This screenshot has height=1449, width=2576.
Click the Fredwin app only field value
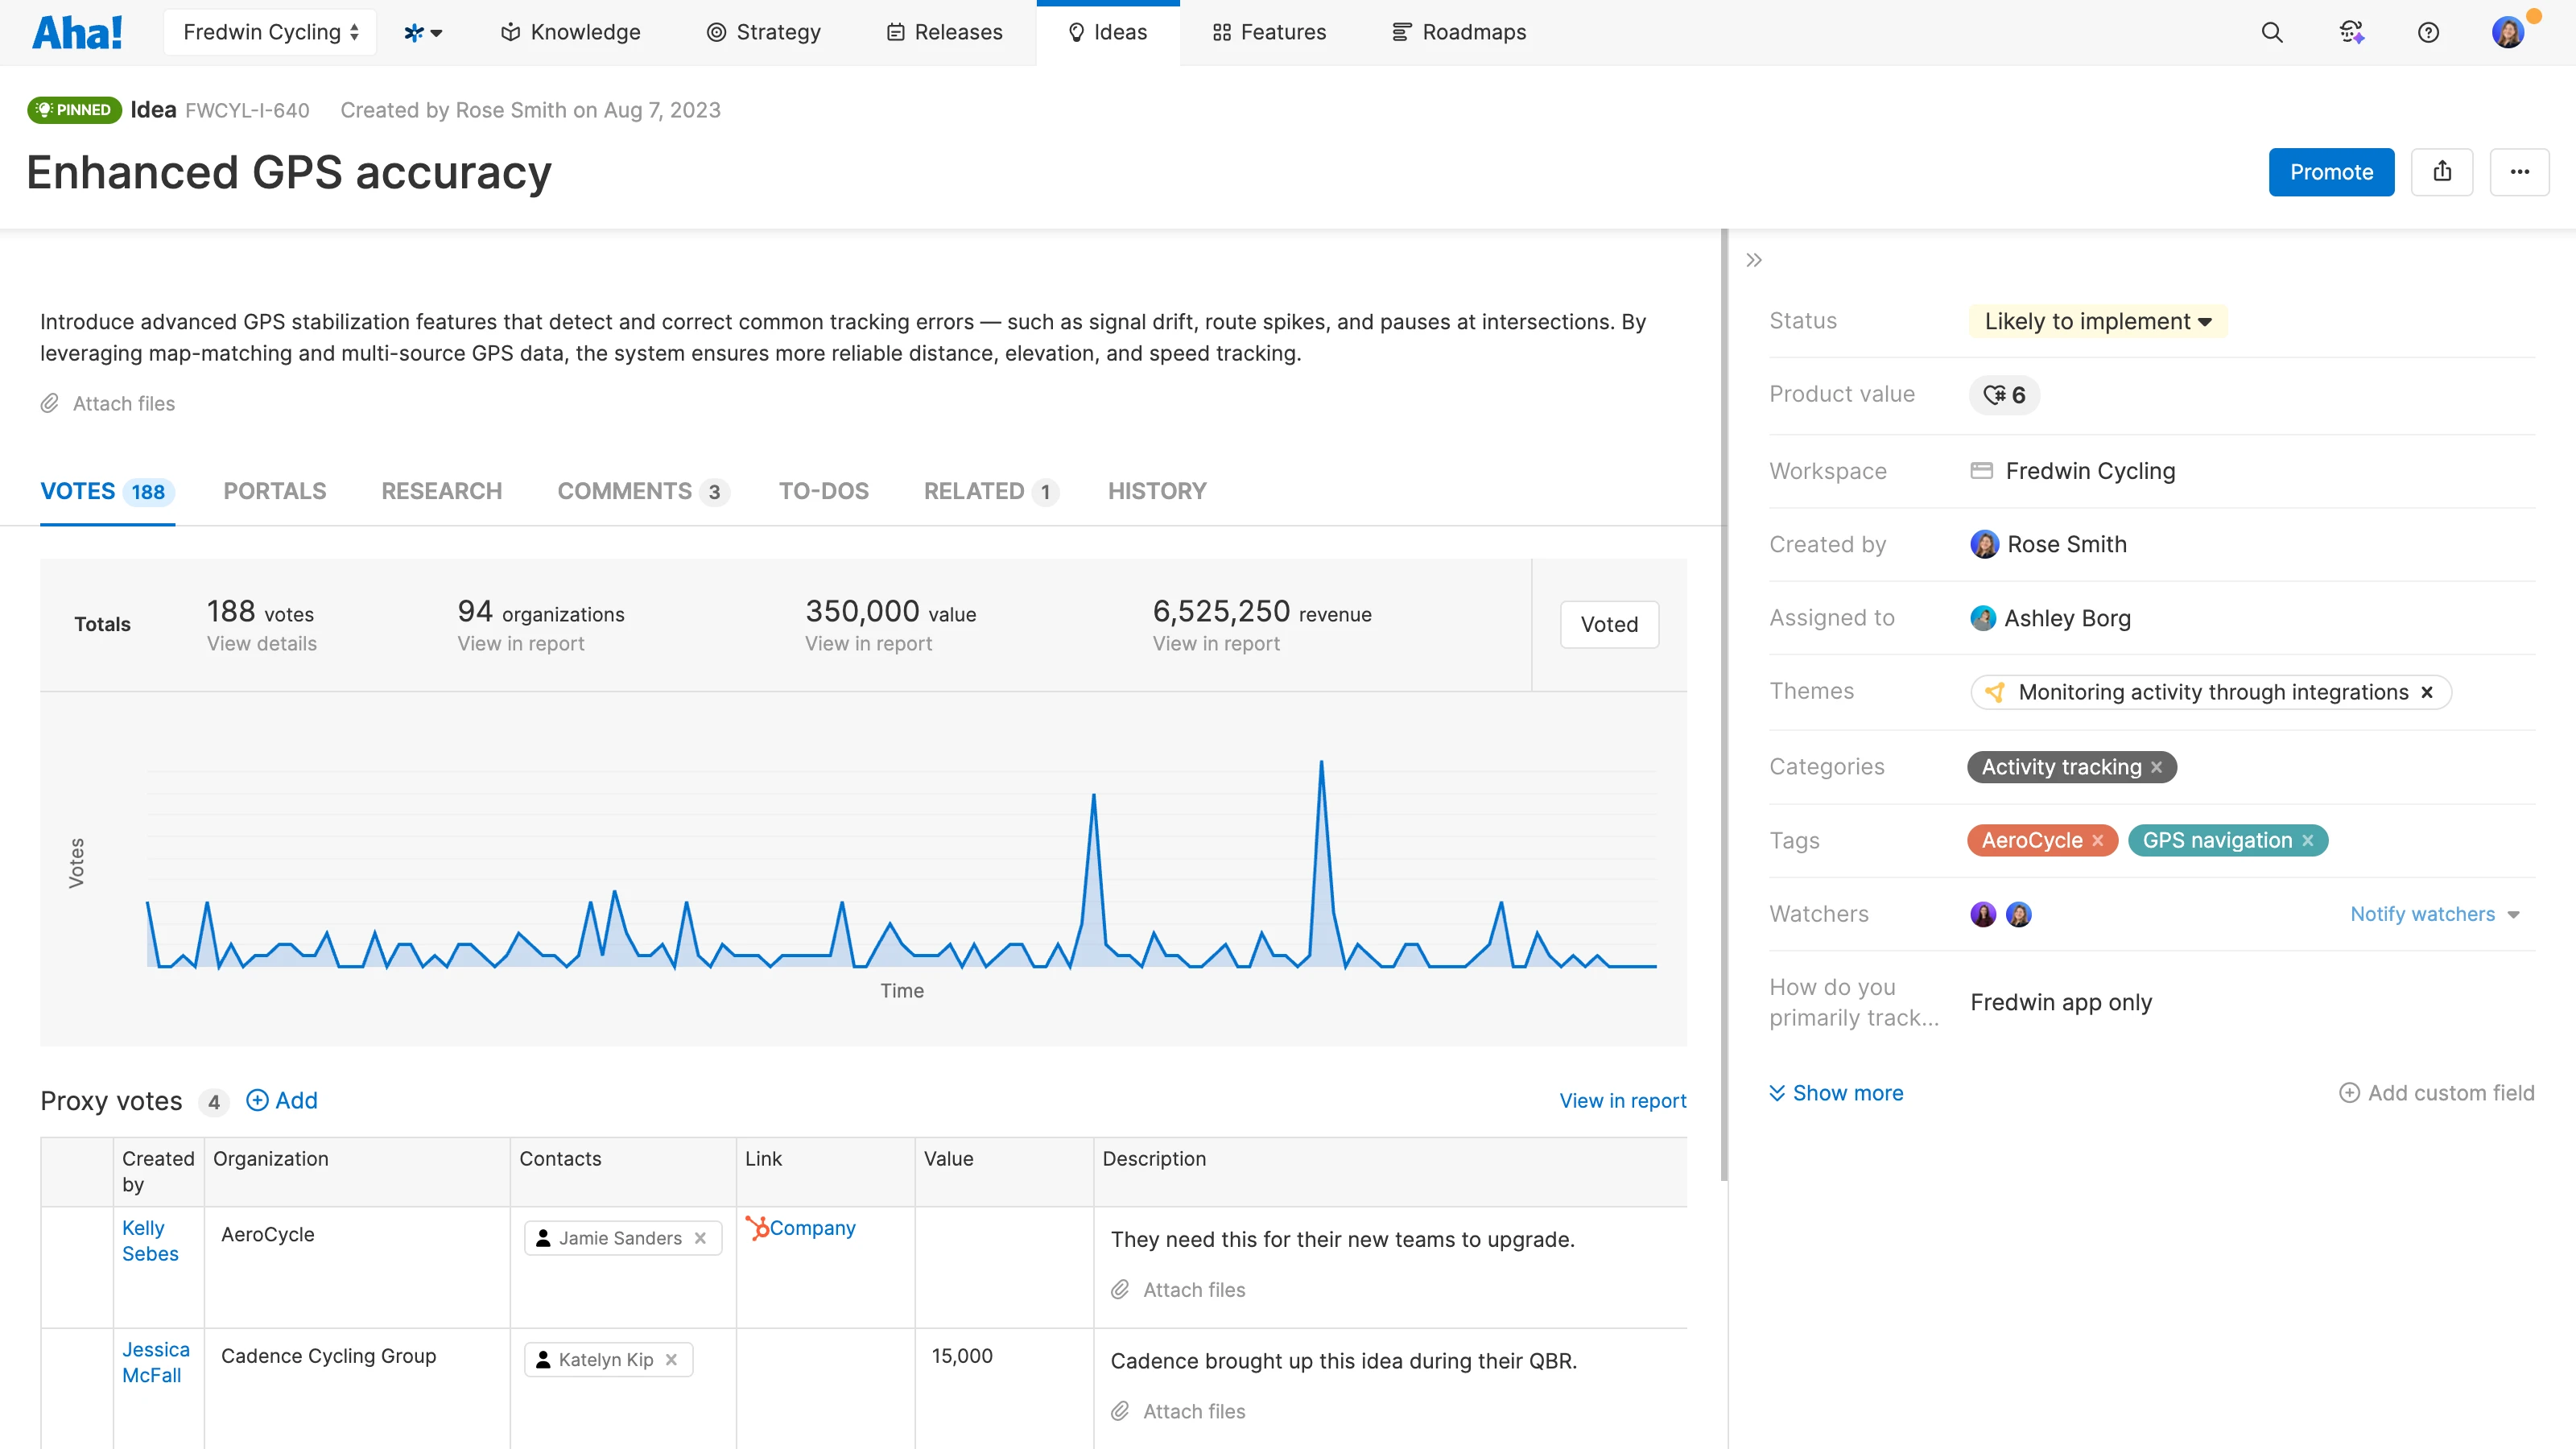pos(2061,1002)
